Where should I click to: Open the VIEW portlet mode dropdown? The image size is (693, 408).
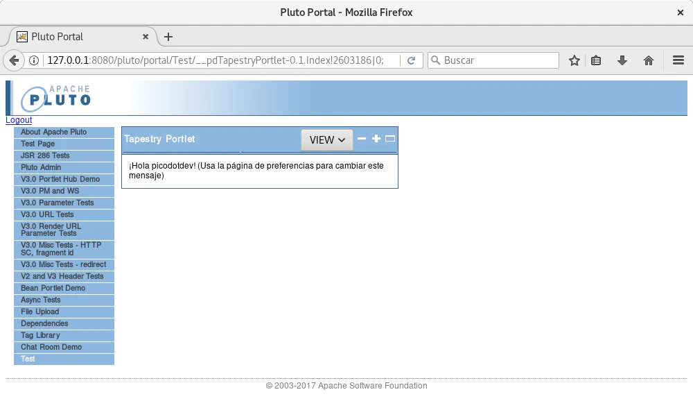pos(327,139)
